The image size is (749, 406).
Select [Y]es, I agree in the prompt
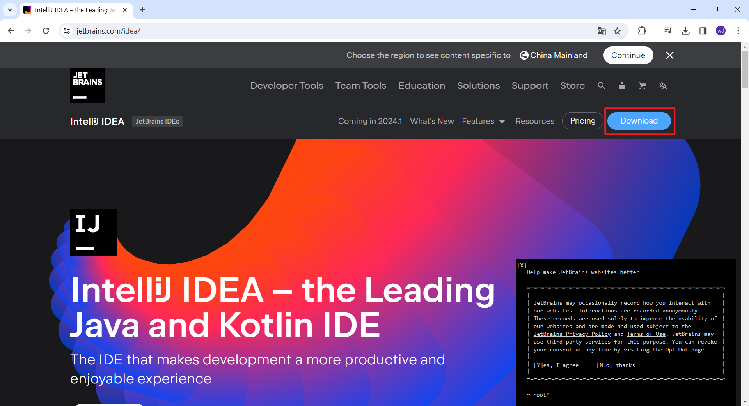click(x=557, y=365)
